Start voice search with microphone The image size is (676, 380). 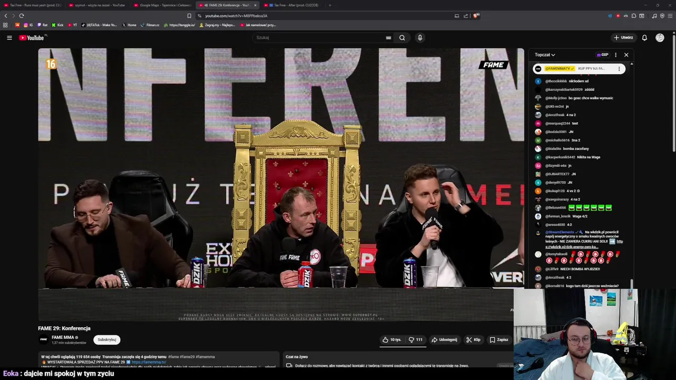coord(420,37)
